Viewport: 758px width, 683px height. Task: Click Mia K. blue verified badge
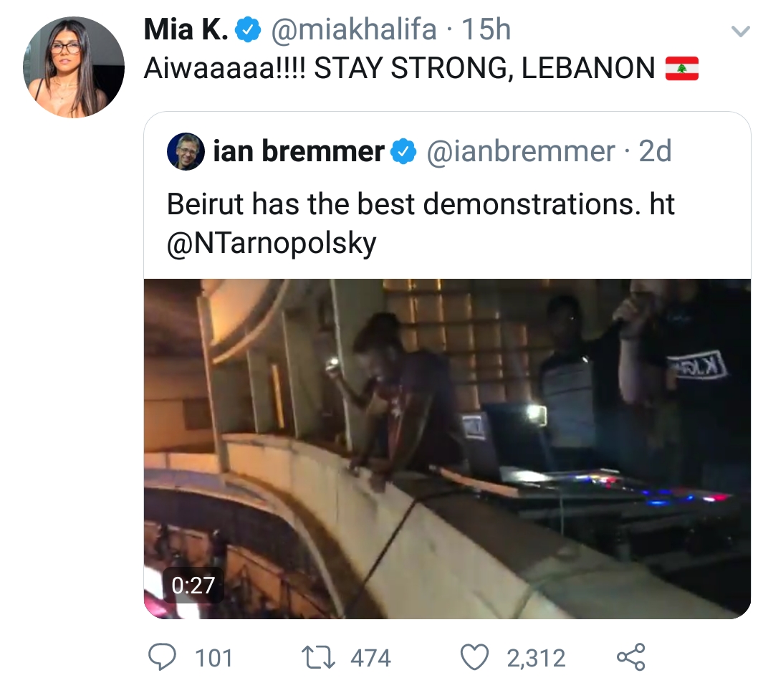248,30
